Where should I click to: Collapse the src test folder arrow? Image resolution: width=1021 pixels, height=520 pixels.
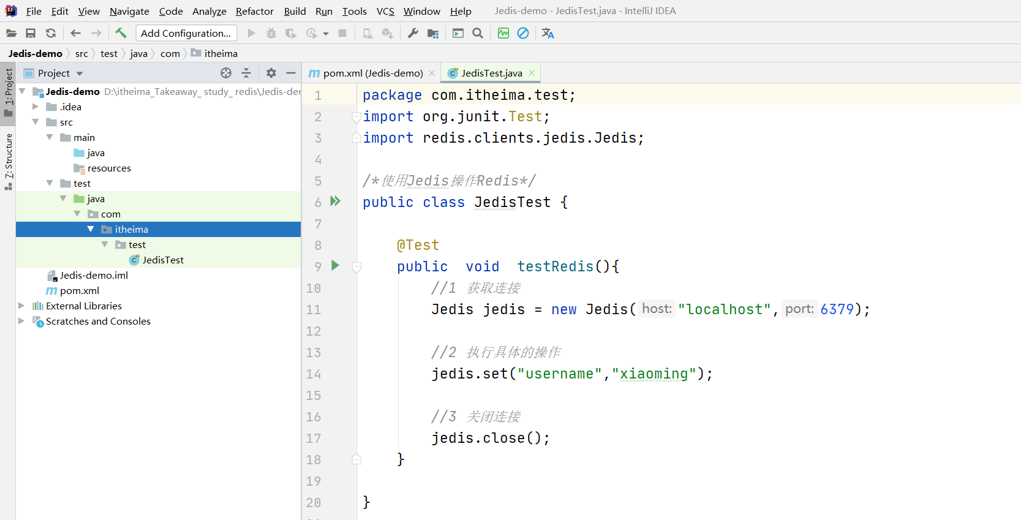(50, 183)
